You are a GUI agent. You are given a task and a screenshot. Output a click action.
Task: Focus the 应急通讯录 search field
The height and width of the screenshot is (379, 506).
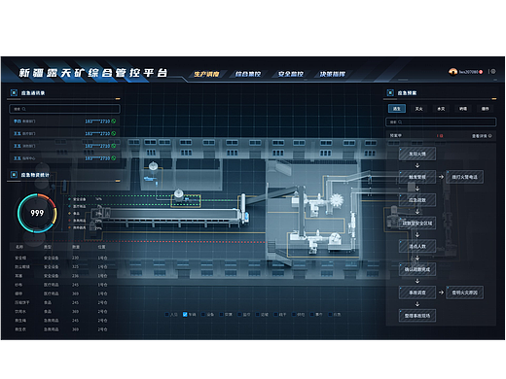(x=64, y=109)
